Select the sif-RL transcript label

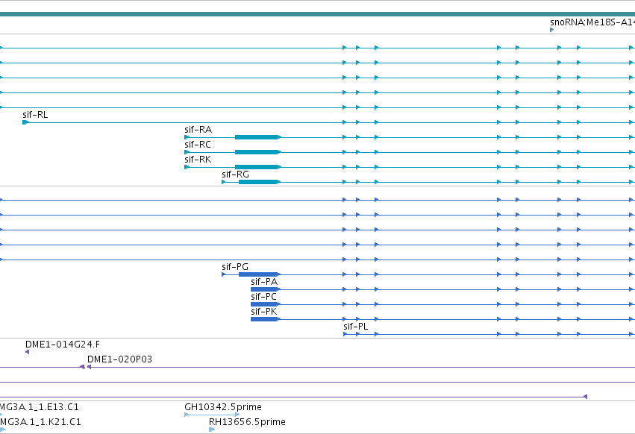(x=35, y=115)
